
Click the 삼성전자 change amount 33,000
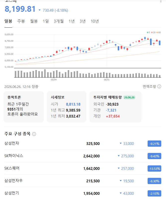(x=128, y=144)
